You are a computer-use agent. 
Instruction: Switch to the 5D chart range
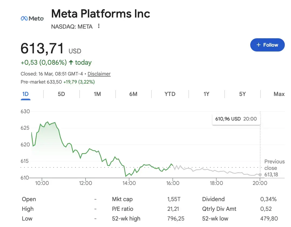61,94
